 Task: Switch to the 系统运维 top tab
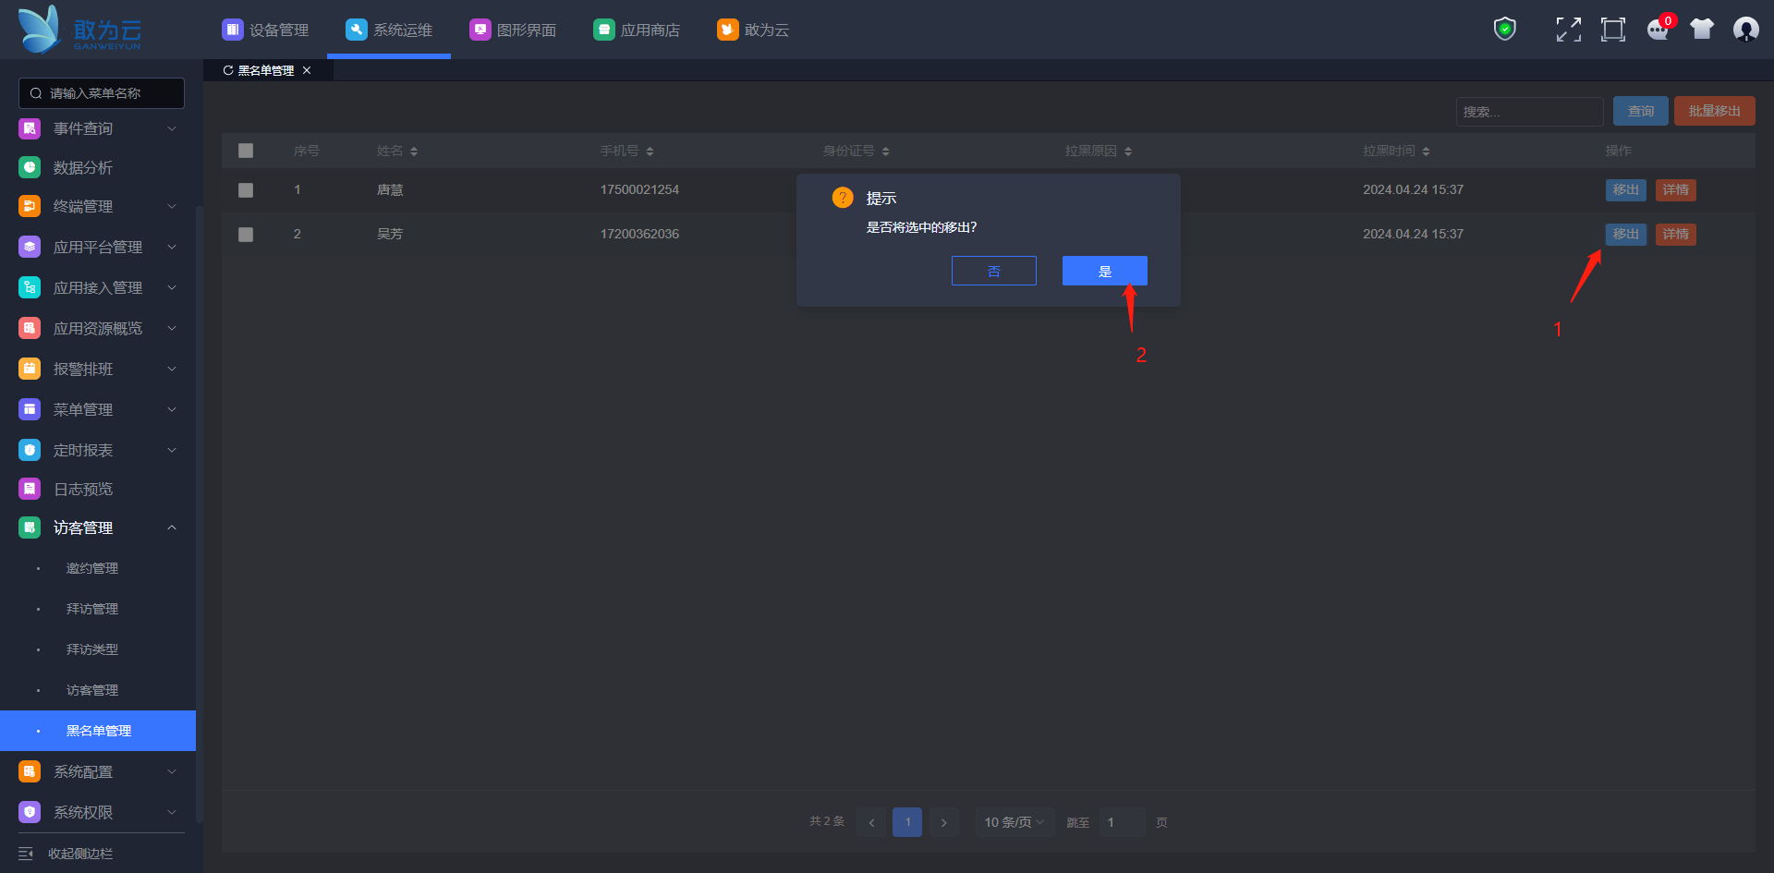pos(389,30)
